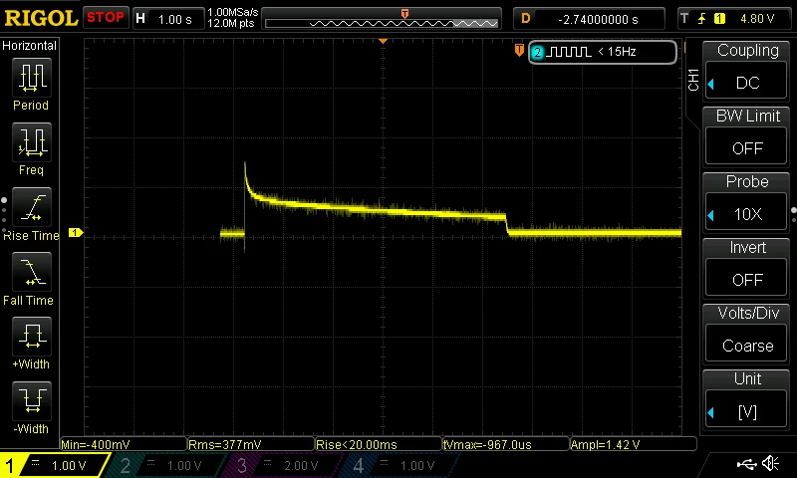797x478 pixels.
Task: Click the frequency counter readout box
Action: pos(603,52)
